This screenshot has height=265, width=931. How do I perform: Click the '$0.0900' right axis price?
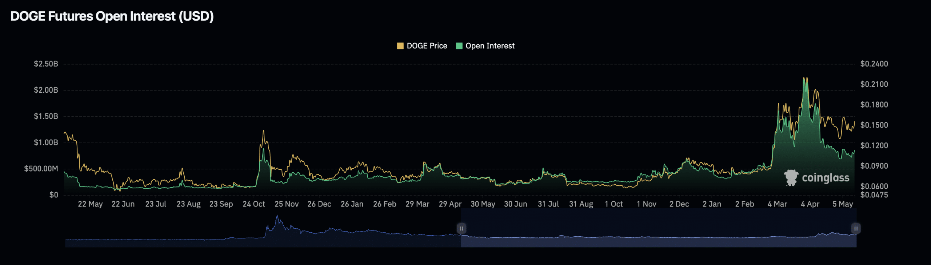coord(874,166)
